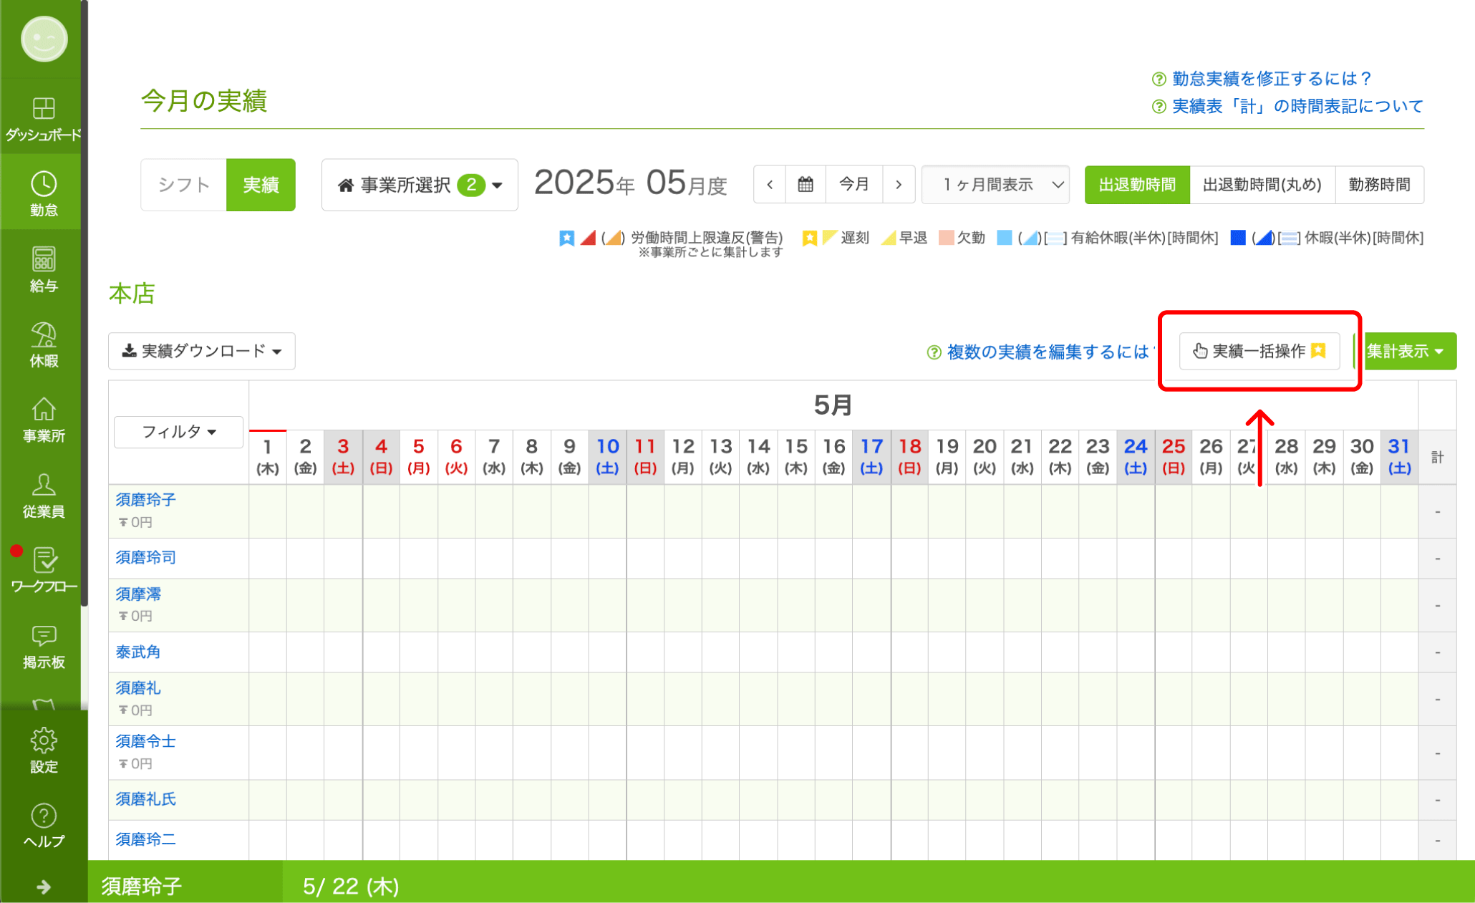Viewport: 1475px width, 903px height.
Task: Open the 従業員 person icon
Action: (44, 495)
